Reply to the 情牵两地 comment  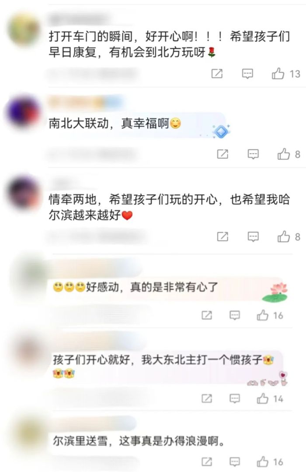pos(253,237)
